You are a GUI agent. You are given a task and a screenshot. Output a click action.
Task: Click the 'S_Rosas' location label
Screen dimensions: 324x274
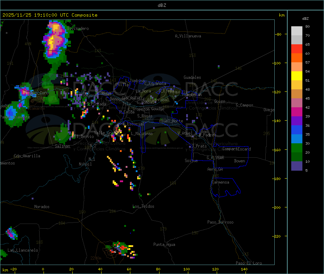(145, 116)
